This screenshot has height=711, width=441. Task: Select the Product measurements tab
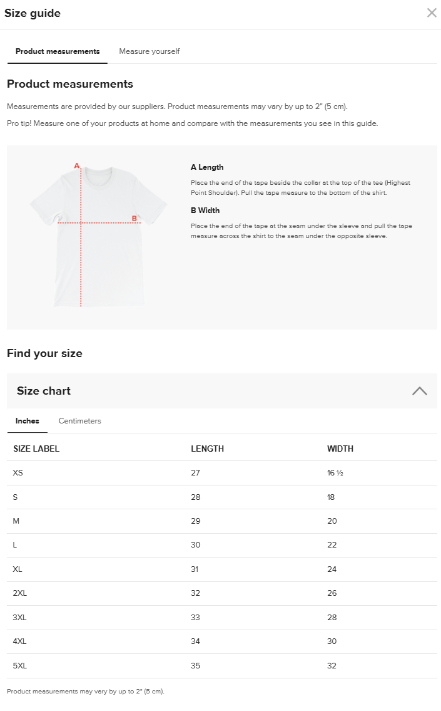coord(58,51)
